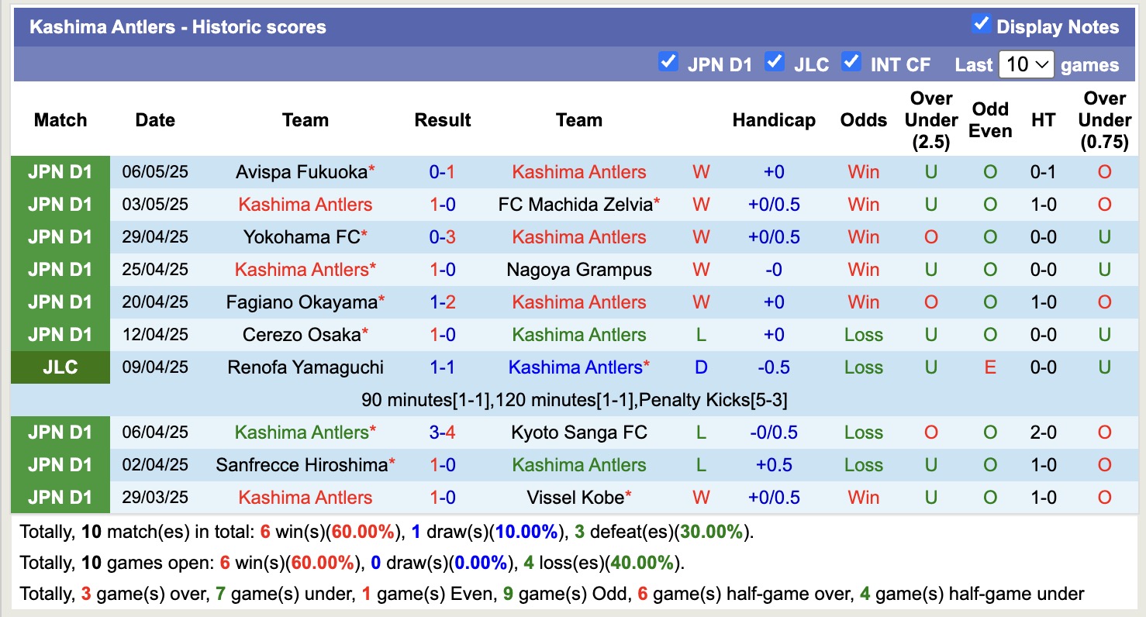1146x617 pixels.
Task: Open the Vissel Kobe team page
Action: [x=575, y=498]
